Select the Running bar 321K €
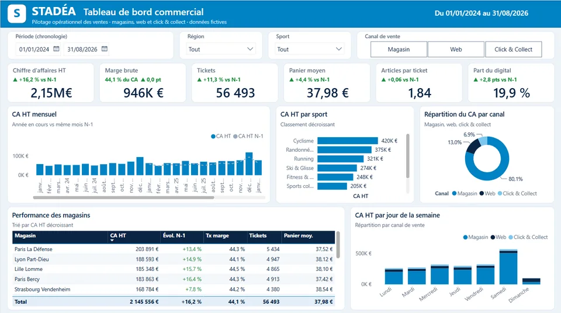This screenshot has height=313, width=561. tap(340, 159)
